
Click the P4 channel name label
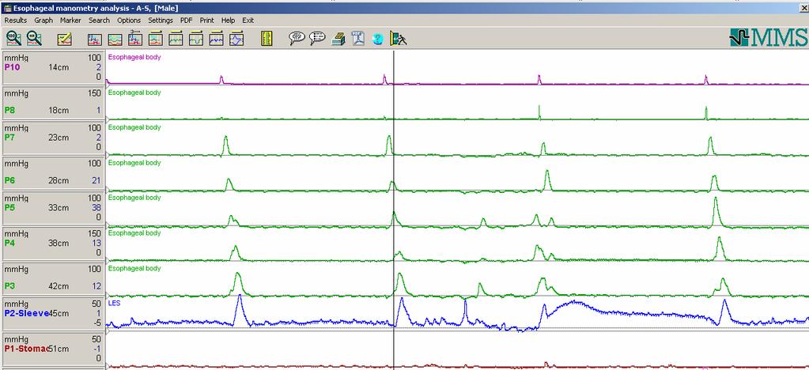(9, 243)
